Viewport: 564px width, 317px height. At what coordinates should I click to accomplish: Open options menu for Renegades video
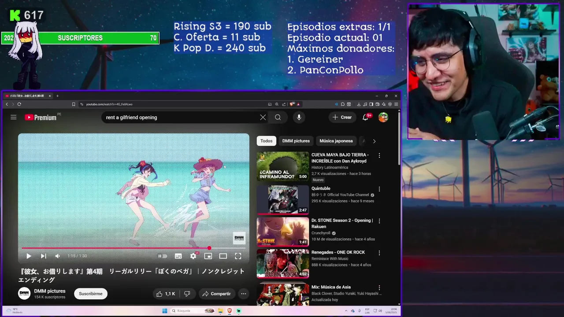click(379, 253)
